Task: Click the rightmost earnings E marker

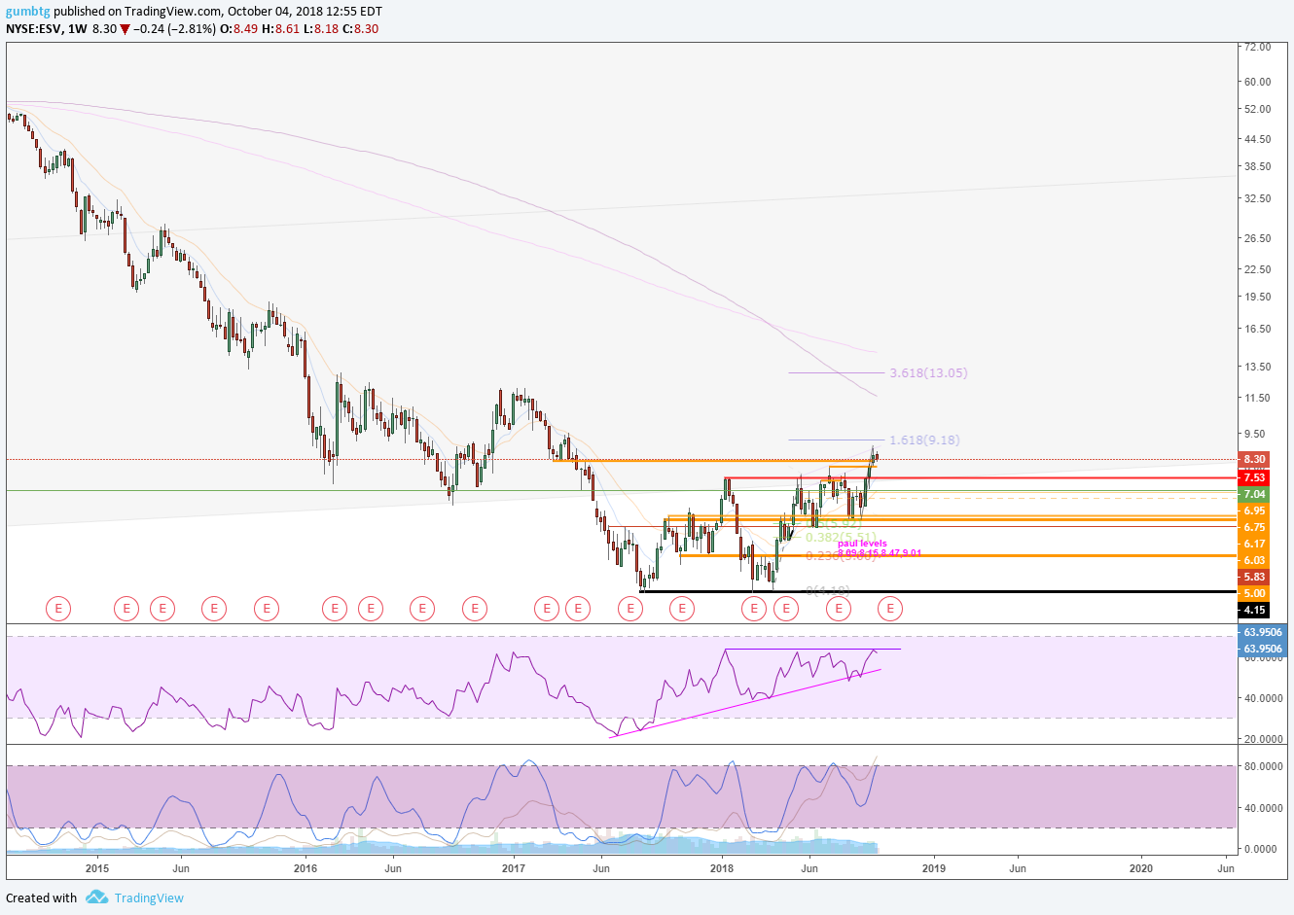Action: [x=890, y=610]
